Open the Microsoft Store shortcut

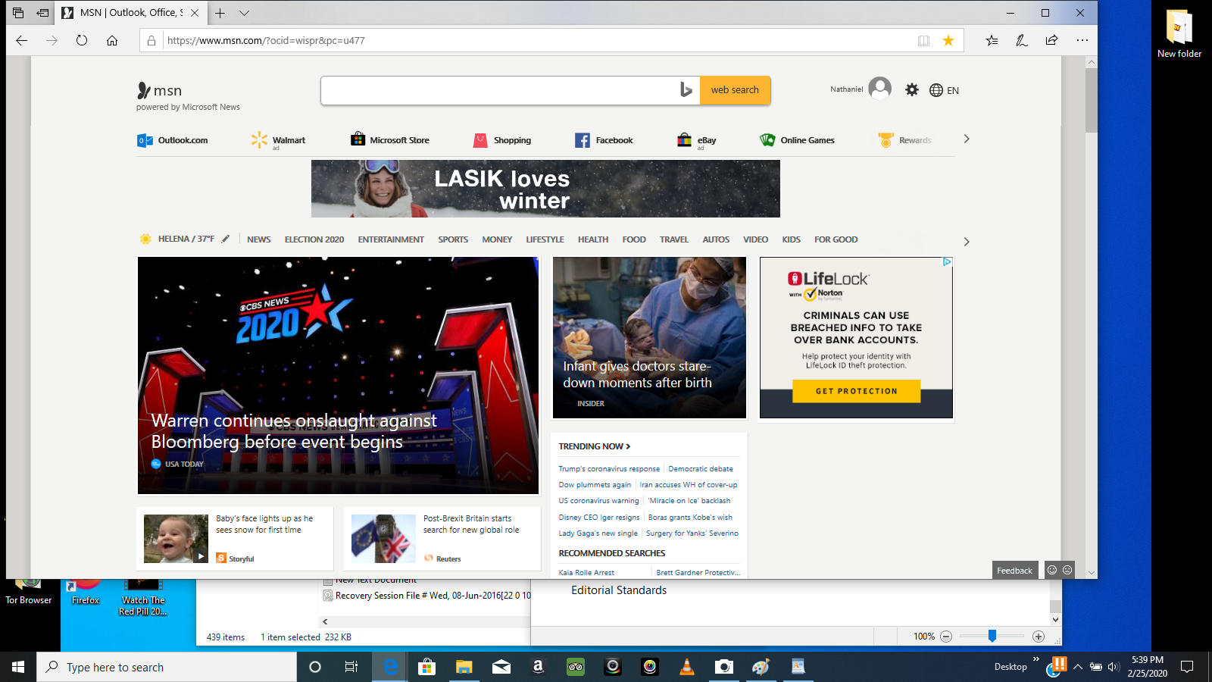390,140
